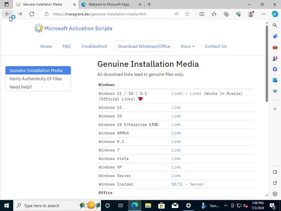Select Genuine Installation Media in side list
Screen dimensions: 281x211
pos(38,70)
